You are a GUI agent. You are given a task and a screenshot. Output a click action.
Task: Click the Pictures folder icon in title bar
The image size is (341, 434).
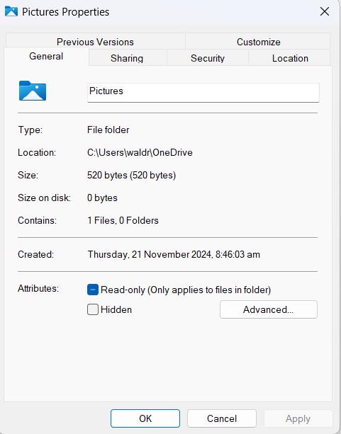click(11, 11)
